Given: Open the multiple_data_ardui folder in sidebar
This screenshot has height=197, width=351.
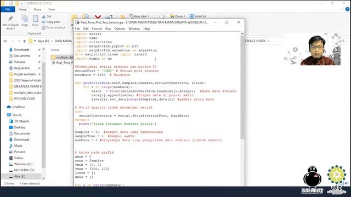Looking at the screenshot, I should (27, 92).
